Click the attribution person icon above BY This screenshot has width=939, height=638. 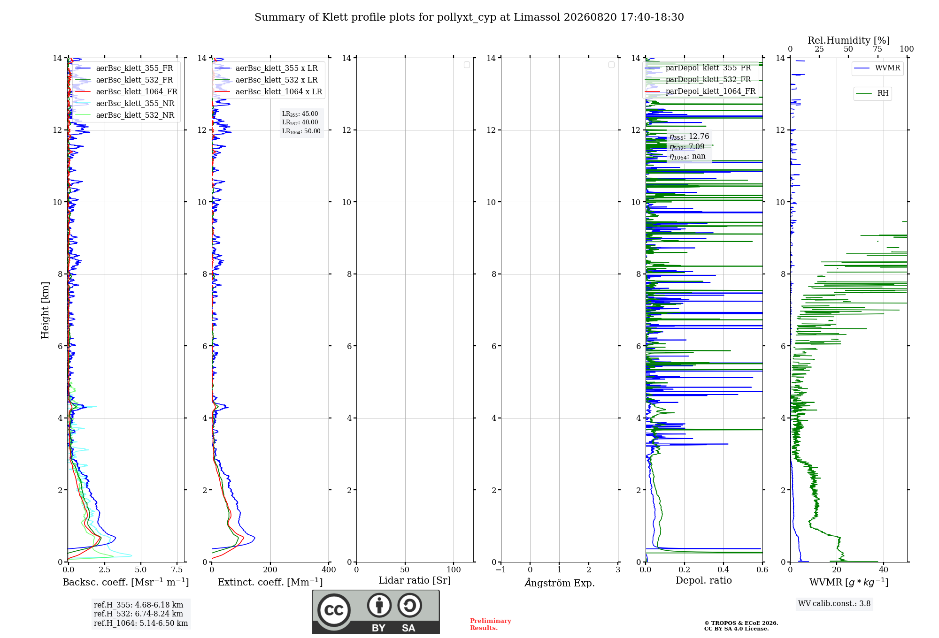[x=379, y=605]
